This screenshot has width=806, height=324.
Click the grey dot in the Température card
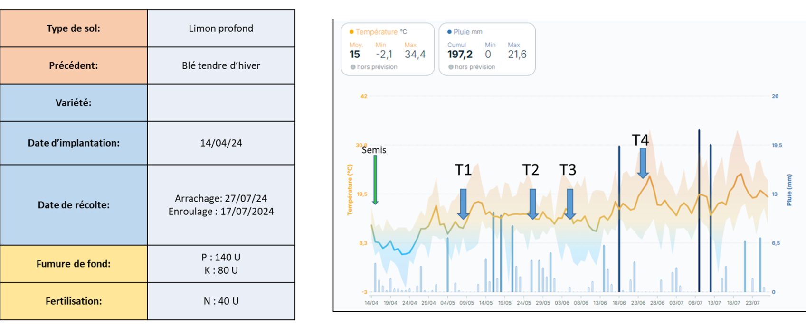[x=353, y=67]
